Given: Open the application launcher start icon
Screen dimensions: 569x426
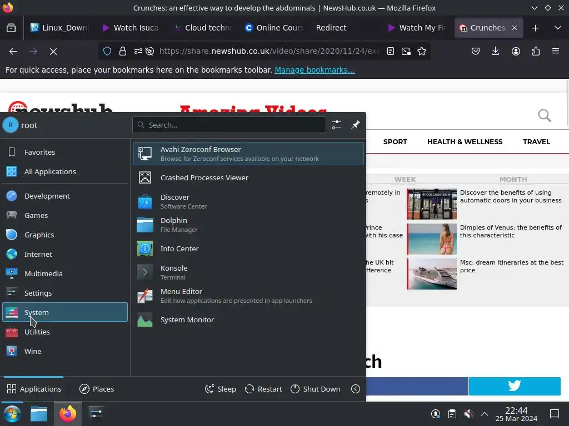Looking at the screenshot, I should 12,414.
